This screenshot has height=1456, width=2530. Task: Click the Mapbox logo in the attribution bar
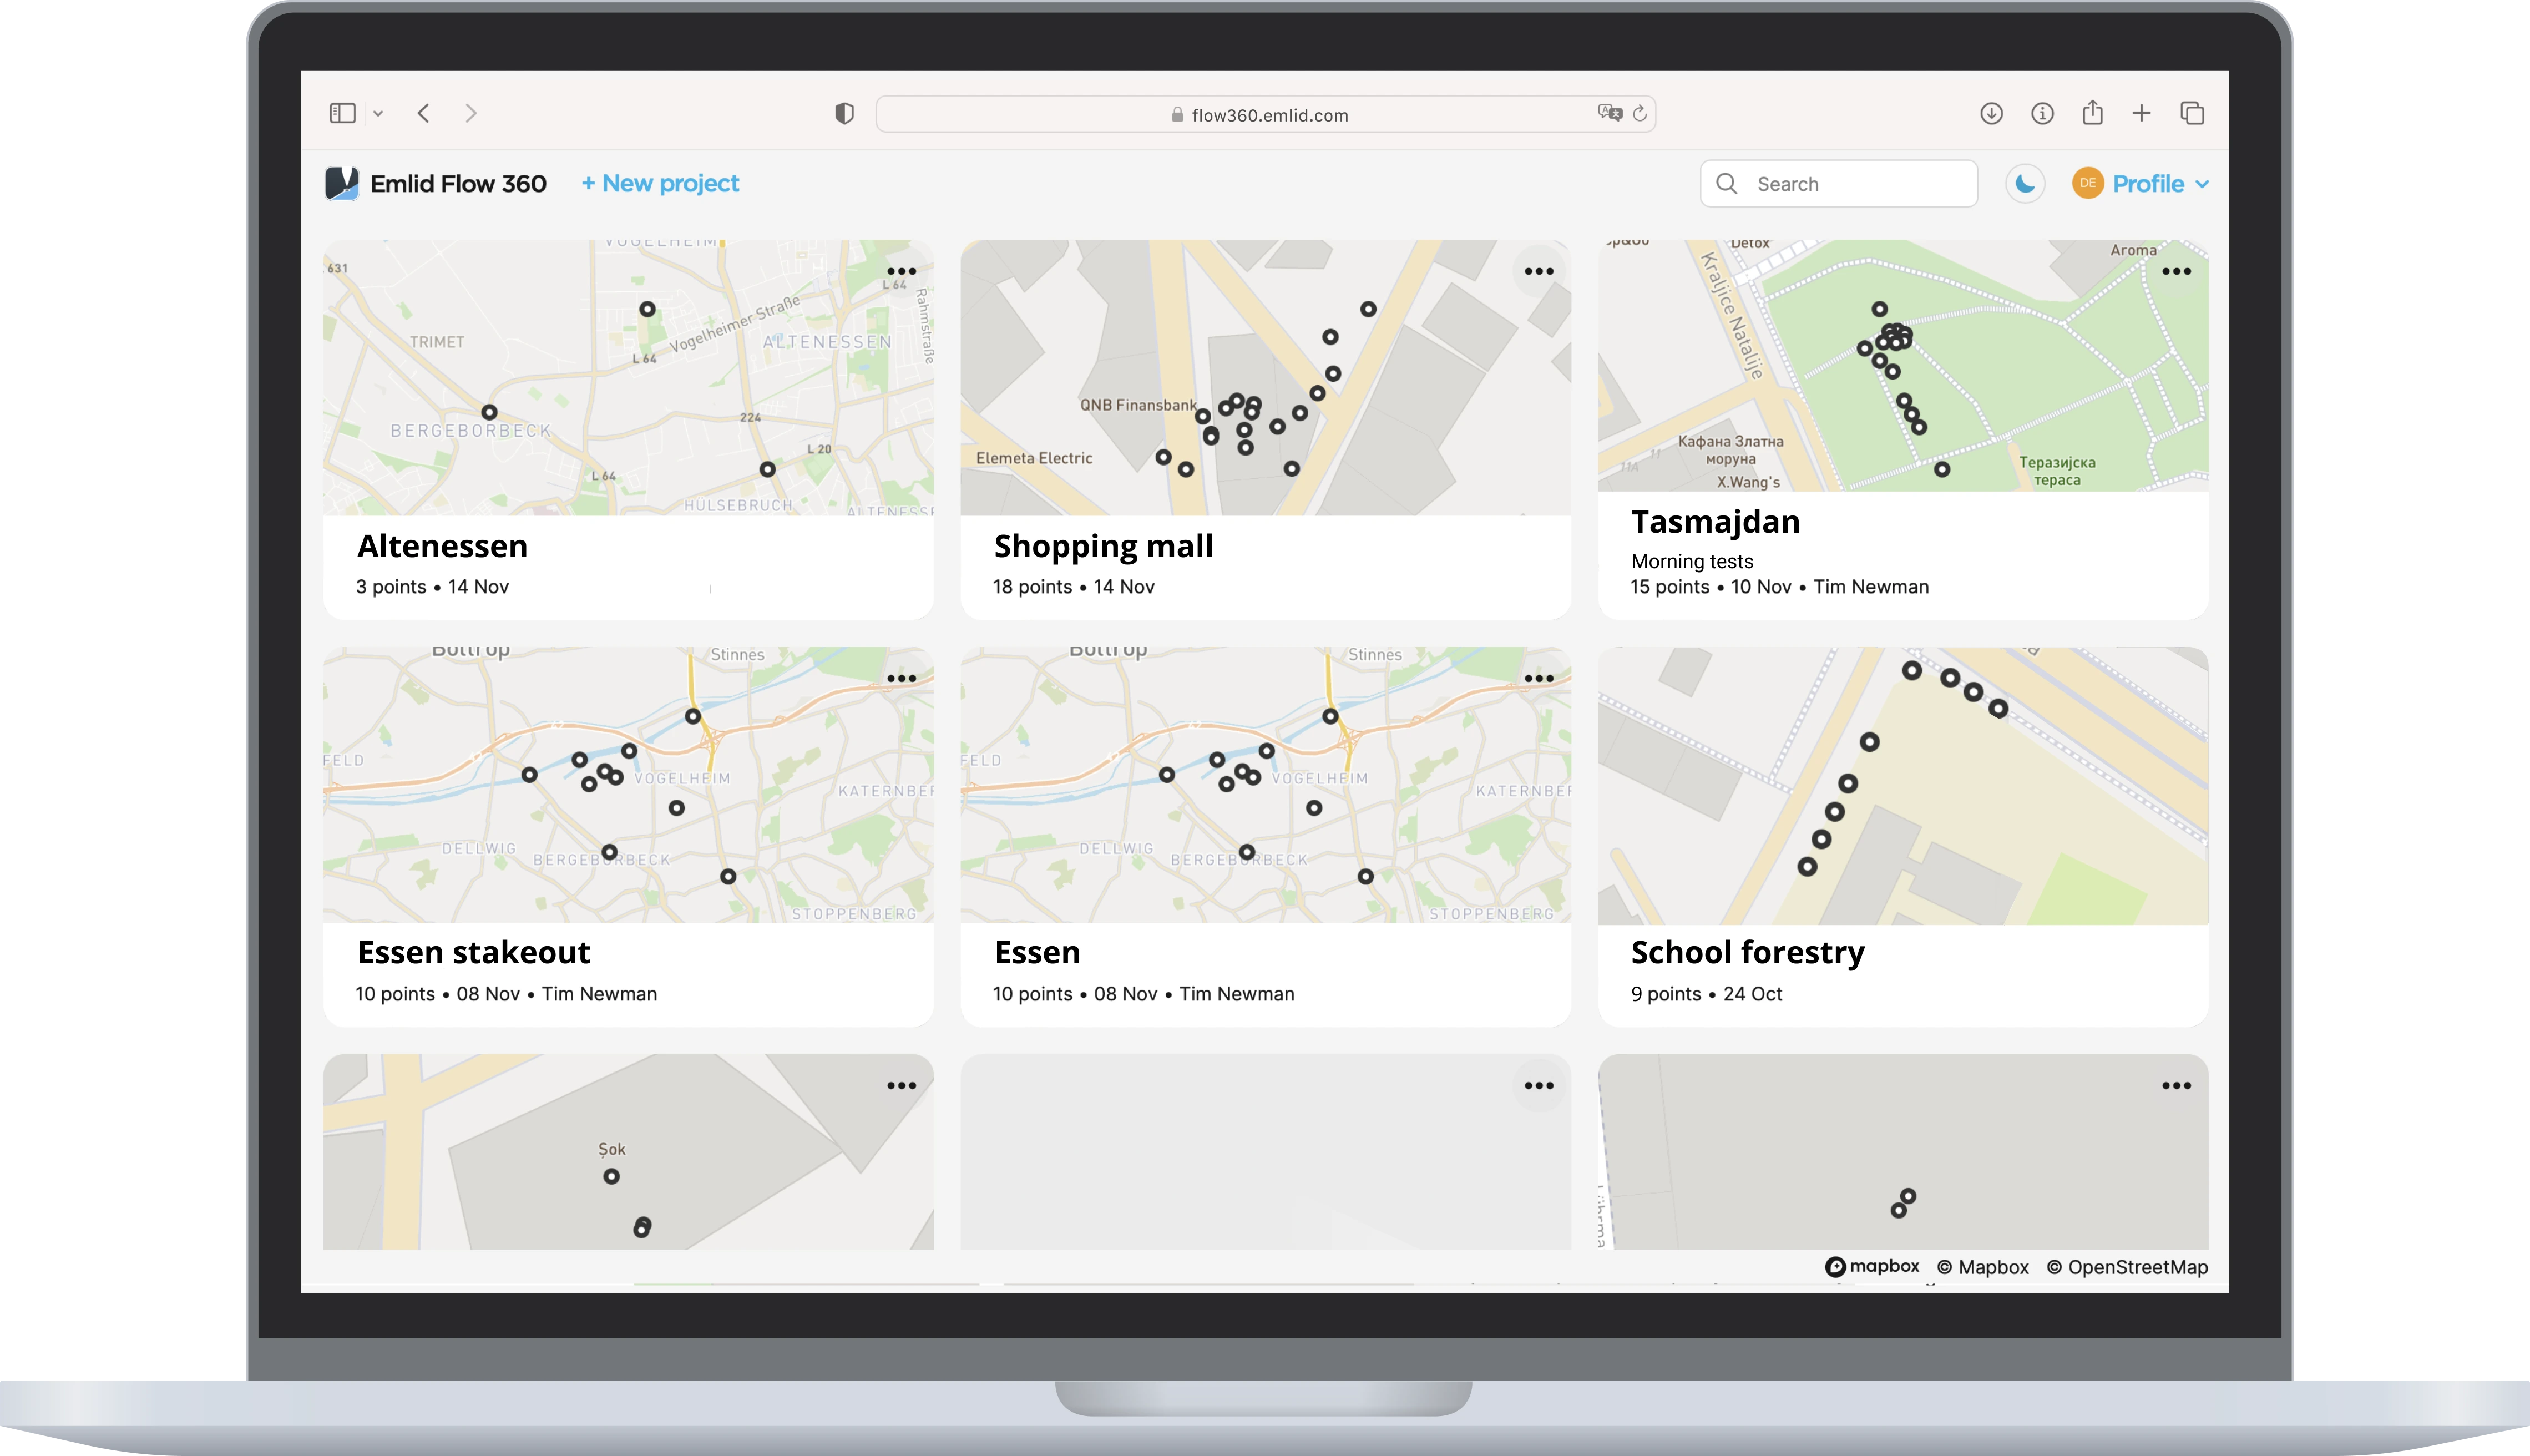coord(1871,1266)
